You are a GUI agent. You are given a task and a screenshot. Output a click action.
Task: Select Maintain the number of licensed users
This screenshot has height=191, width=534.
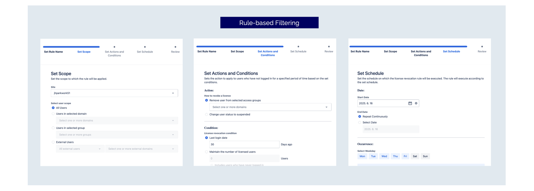(206, 152)
